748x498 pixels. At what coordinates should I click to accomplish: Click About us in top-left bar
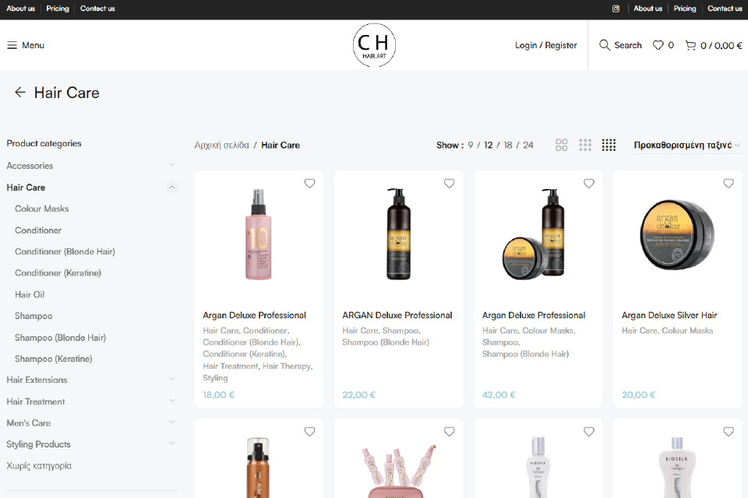coord(20,9)
